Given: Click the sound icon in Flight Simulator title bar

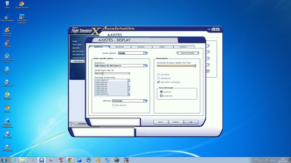Looking at the screenshot, I should click(x=209, y=29).
